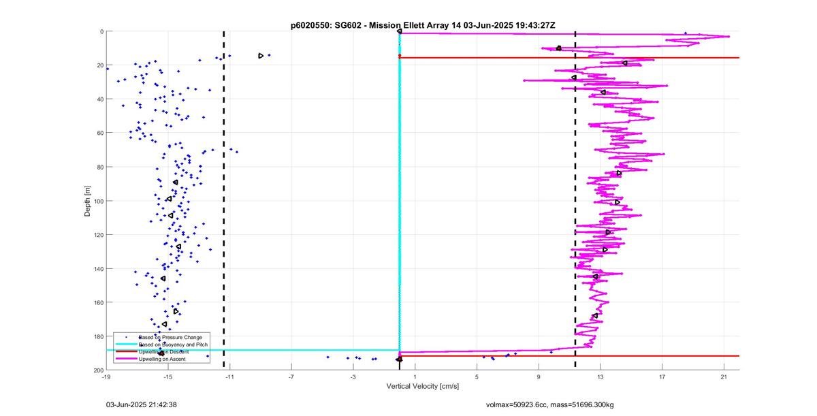
Task: Click x-axis tick label '-15'
Action: click(x=168, y=377)
